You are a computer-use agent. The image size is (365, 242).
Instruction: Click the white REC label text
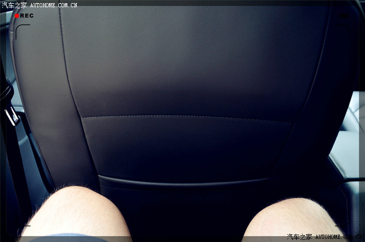tap(27, 16)
